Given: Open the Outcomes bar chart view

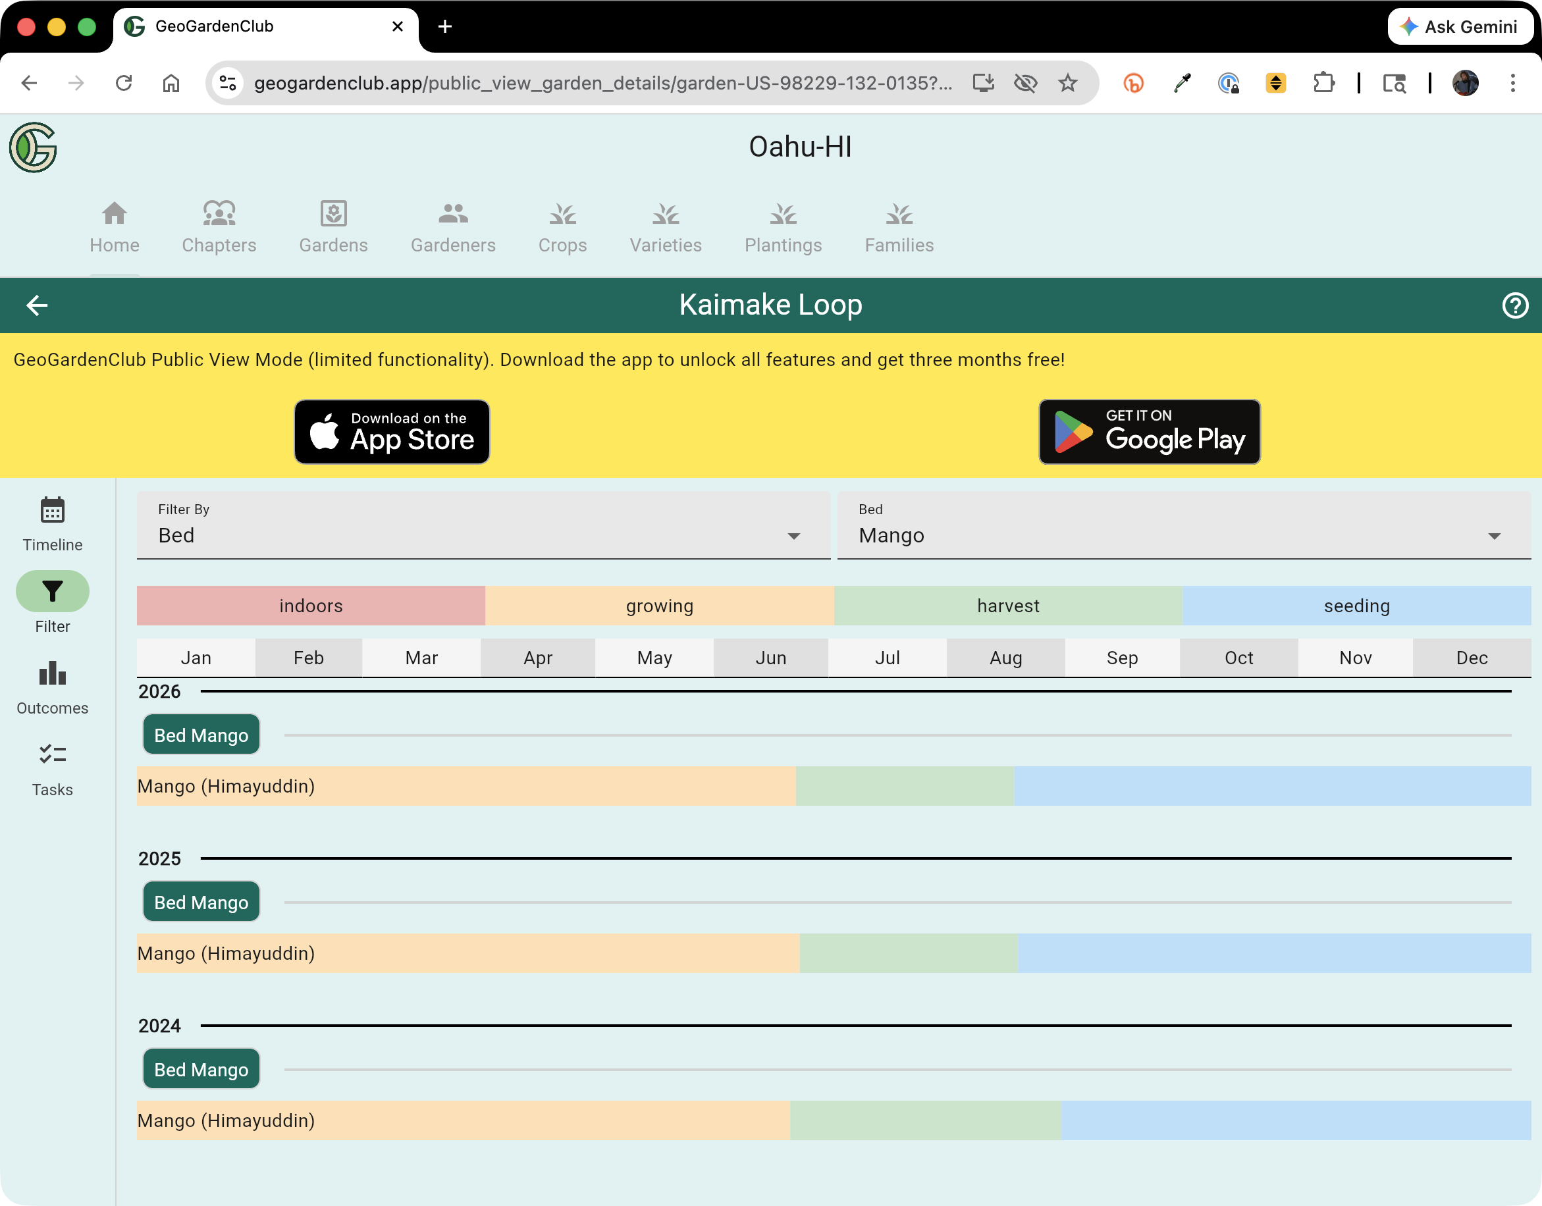Looking at the screenshot, I should tap(52, 687).
